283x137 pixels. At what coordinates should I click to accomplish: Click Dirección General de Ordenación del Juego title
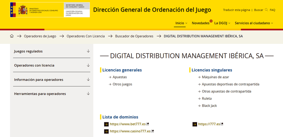coord(152,10)
